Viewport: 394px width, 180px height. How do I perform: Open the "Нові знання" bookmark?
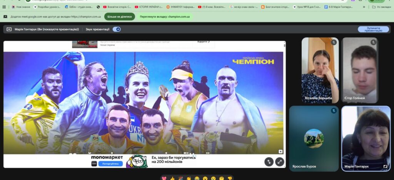[x=21, y=7]
